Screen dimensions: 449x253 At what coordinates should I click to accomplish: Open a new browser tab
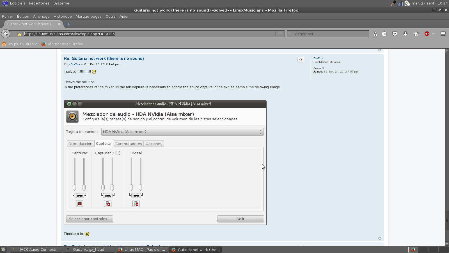[x=68, y=24]
